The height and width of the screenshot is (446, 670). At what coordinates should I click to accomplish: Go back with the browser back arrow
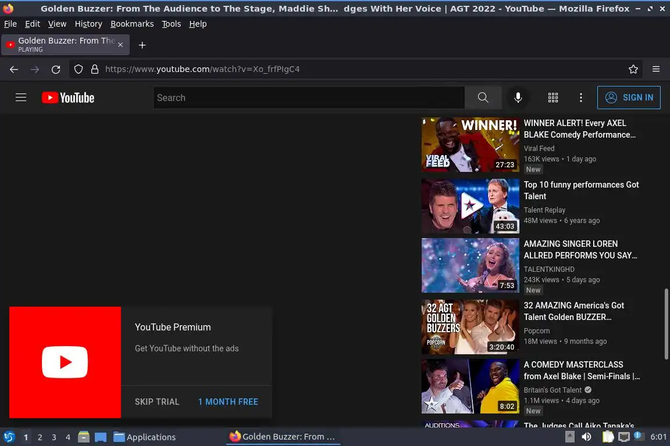coord(14,69)
